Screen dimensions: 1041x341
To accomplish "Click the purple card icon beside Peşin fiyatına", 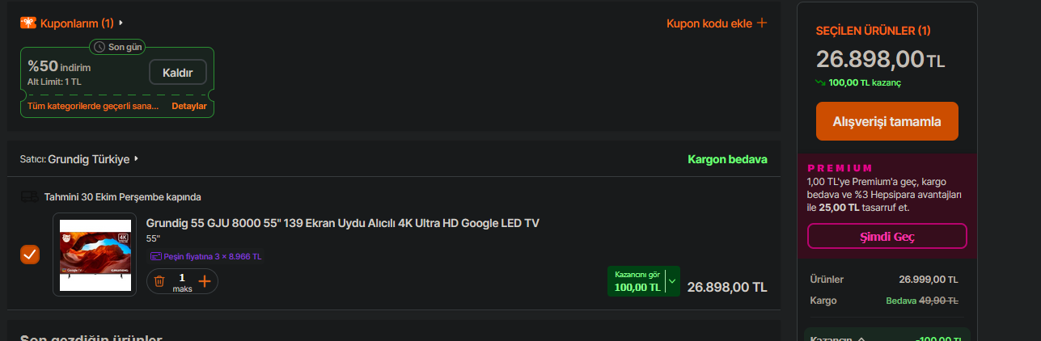I will [156, 256].
